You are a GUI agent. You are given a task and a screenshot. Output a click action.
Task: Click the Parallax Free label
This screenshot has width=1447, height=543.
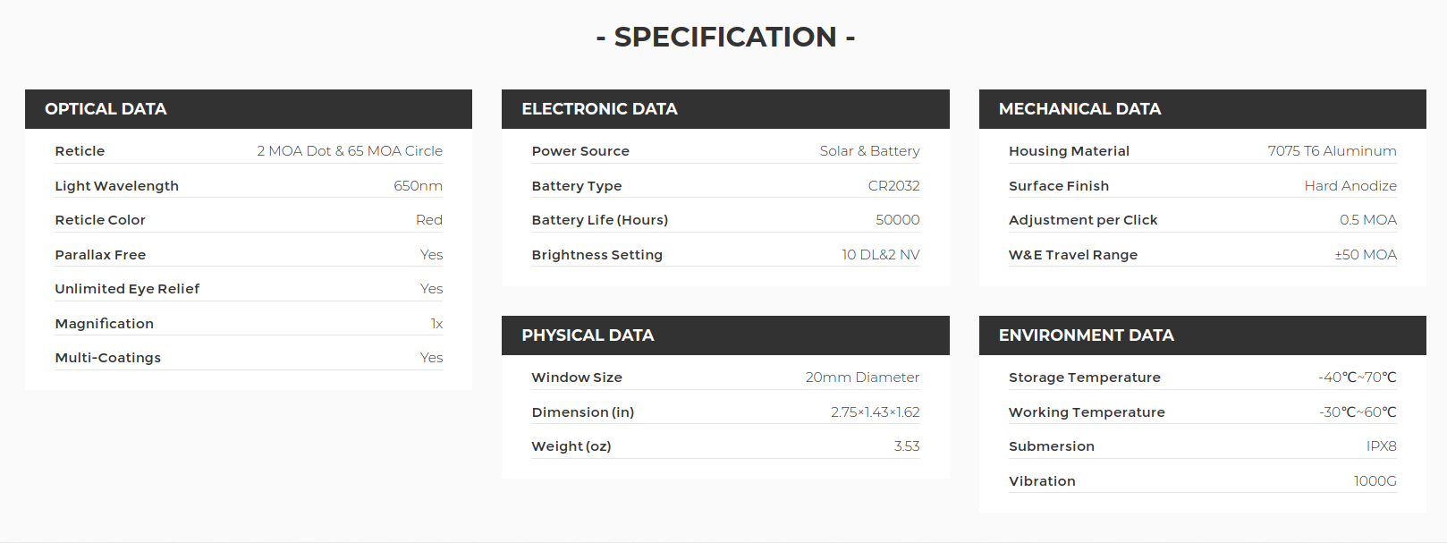click(100, 255)
